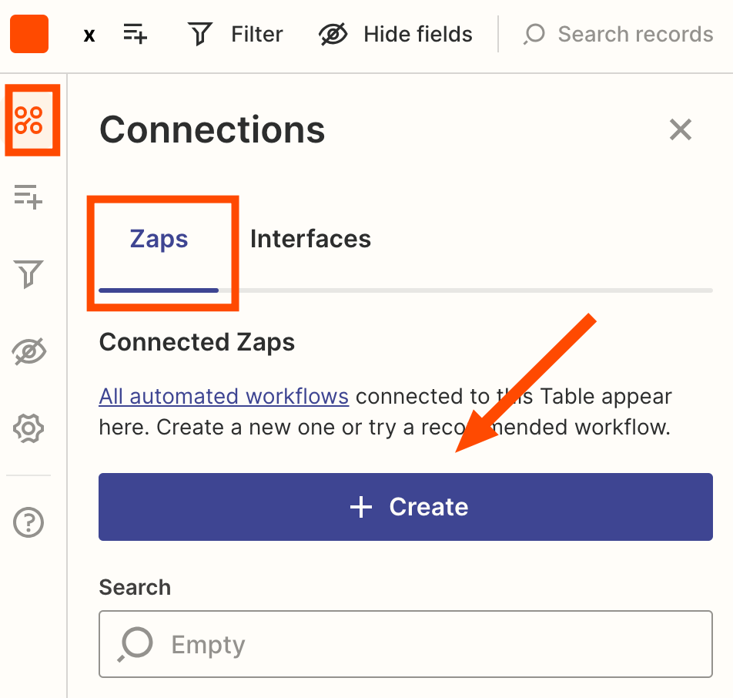Viewport: 733px width, 698px height.
Task: Click the add record icon in left sidebar
Action: click(28, 196)
